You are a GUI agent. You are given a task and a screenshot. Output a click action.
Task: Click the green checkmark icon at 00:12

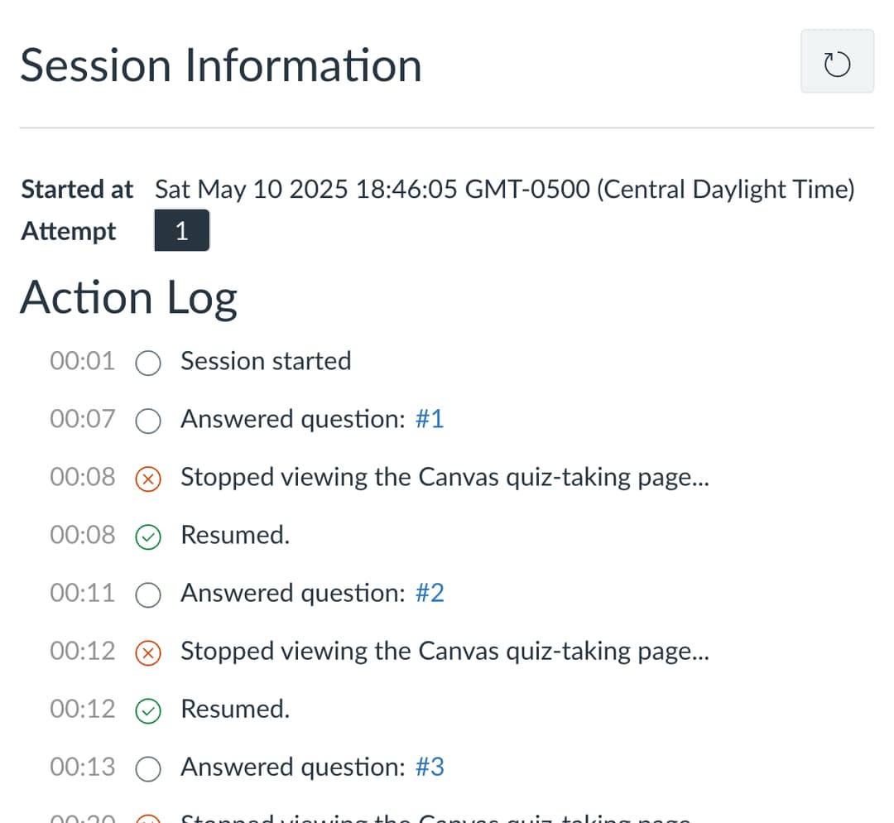148,710
